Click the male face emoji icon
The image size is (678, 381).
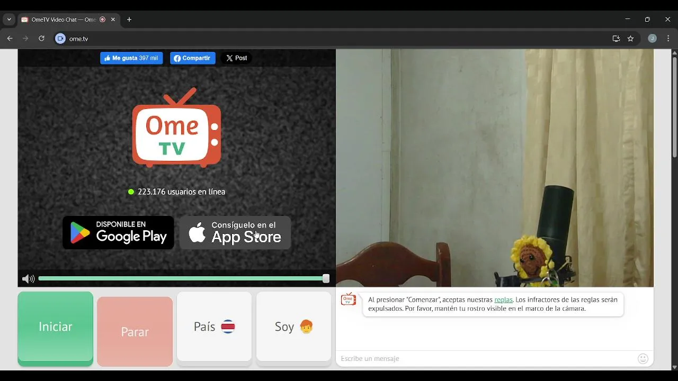pyautogui.click(x=306, y=326)
